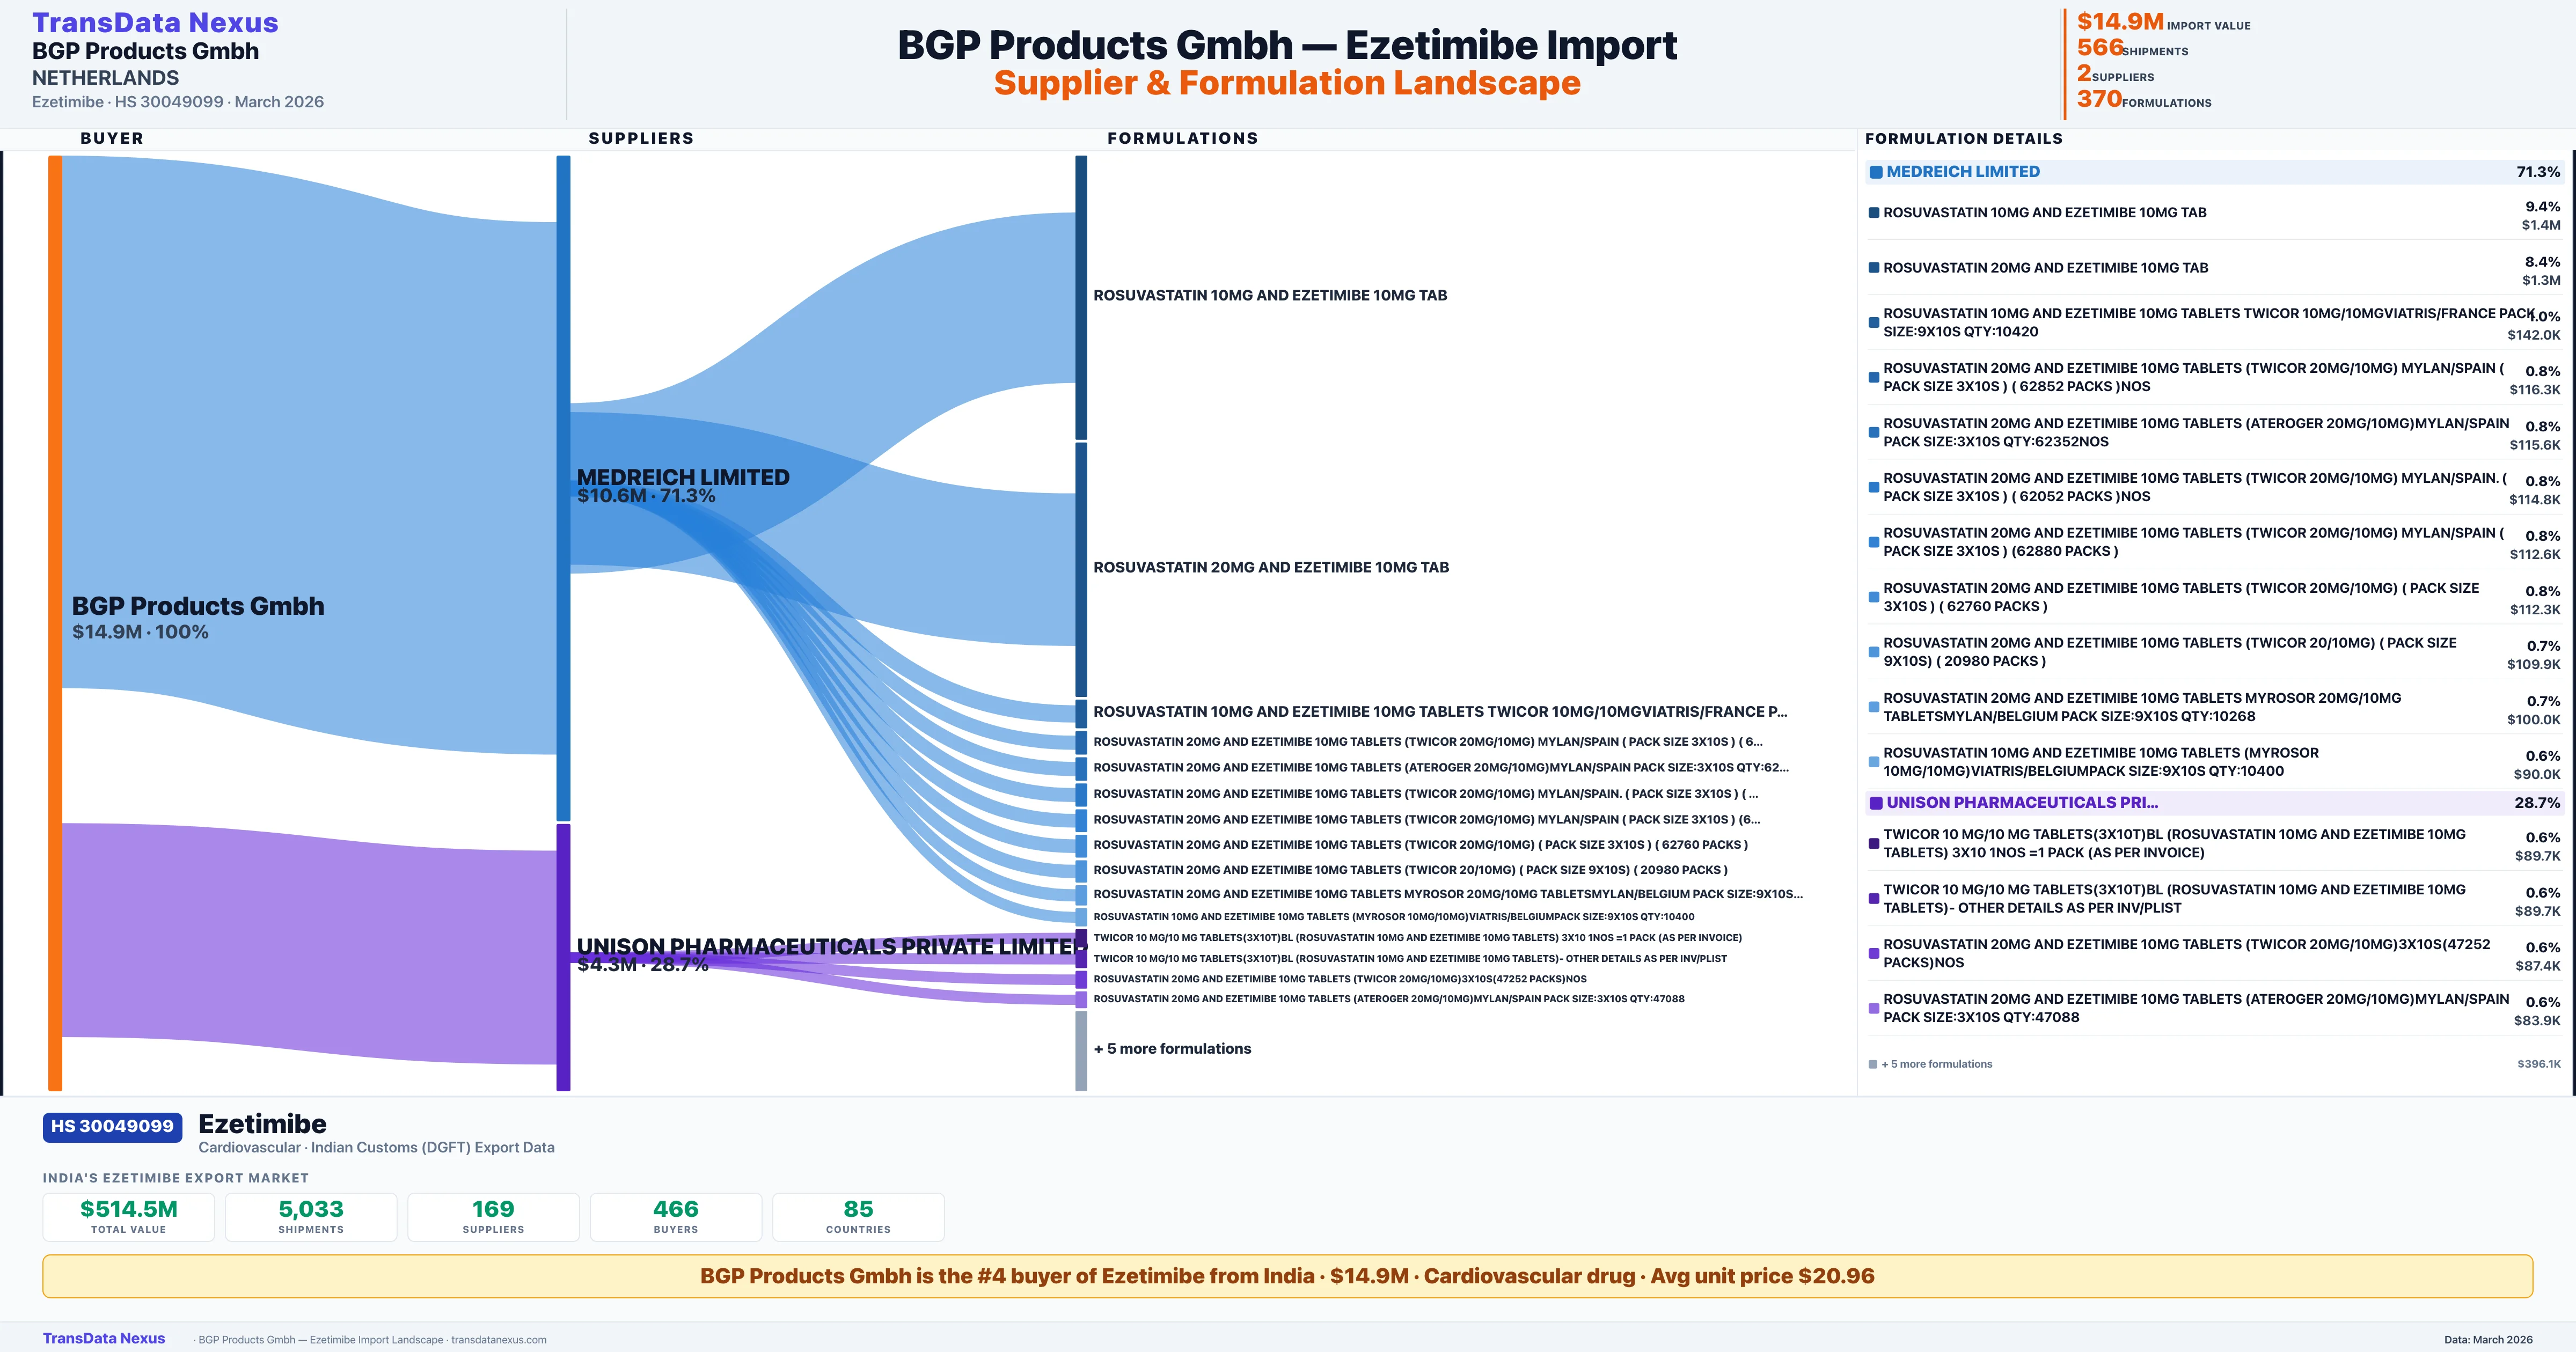Click the swatch next to Rosuvastatin 20mg 8.4% entry
The width and height of the screenshot is (2576, 1352).
coord(1873,268)
